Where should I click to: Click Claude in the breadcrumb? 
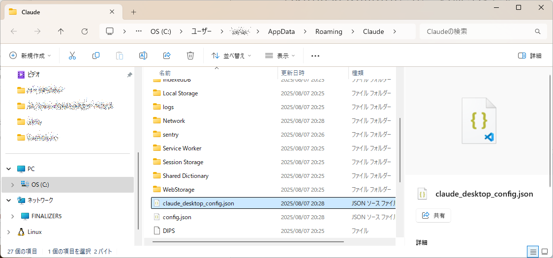[x=373, y=31]
